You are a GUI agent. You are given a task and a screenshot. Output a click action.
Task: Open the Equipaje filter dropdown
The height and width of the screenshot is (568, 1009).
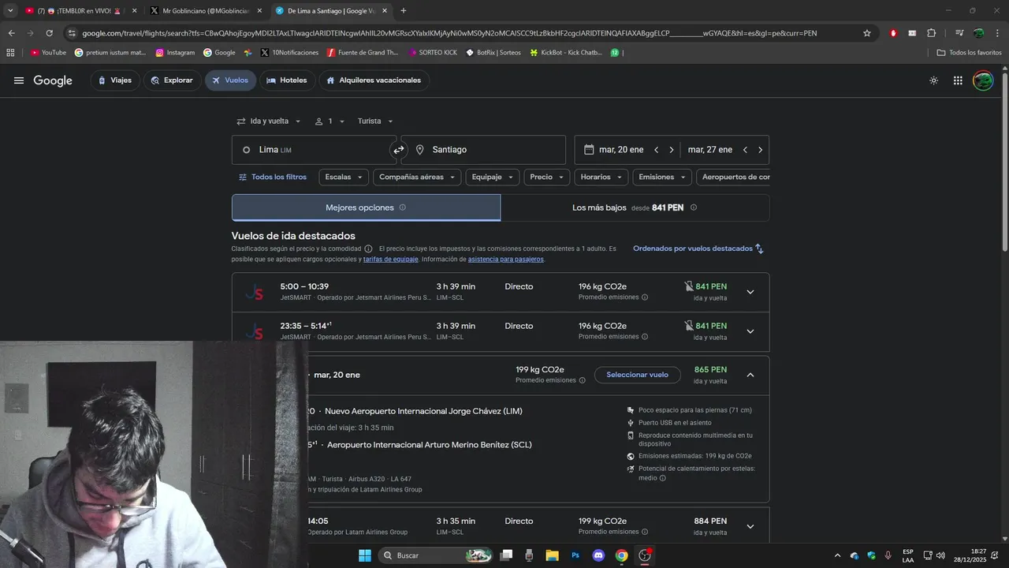[493, 177]
